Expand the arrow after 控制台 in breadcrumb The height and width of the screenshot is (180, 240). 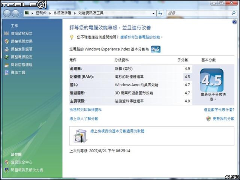(50, 13)
